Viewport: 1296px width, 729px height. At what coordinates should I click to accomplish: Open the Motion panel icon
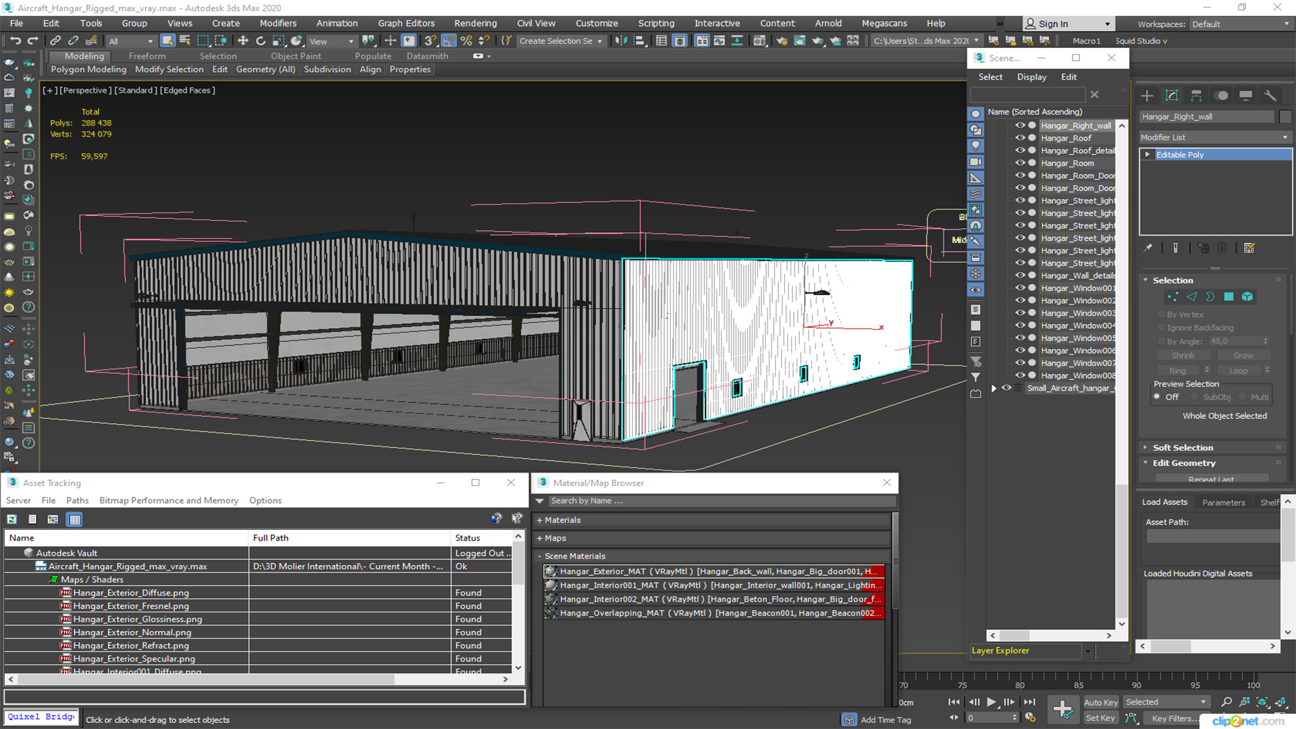click(x=1221, y=96)
